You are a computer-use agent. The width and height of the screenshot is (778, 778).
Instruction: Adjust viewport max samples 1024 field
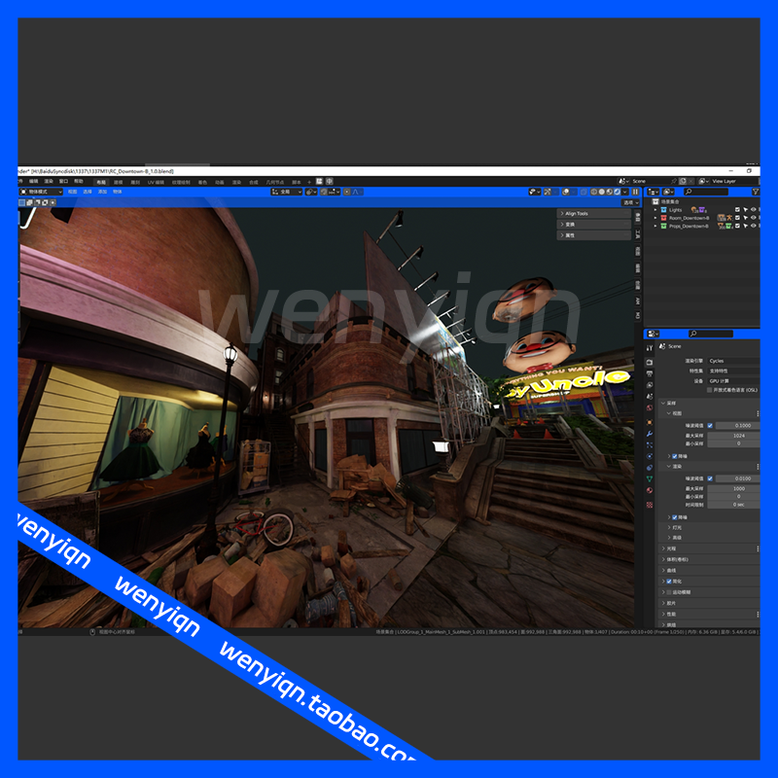tap(734, 436)
